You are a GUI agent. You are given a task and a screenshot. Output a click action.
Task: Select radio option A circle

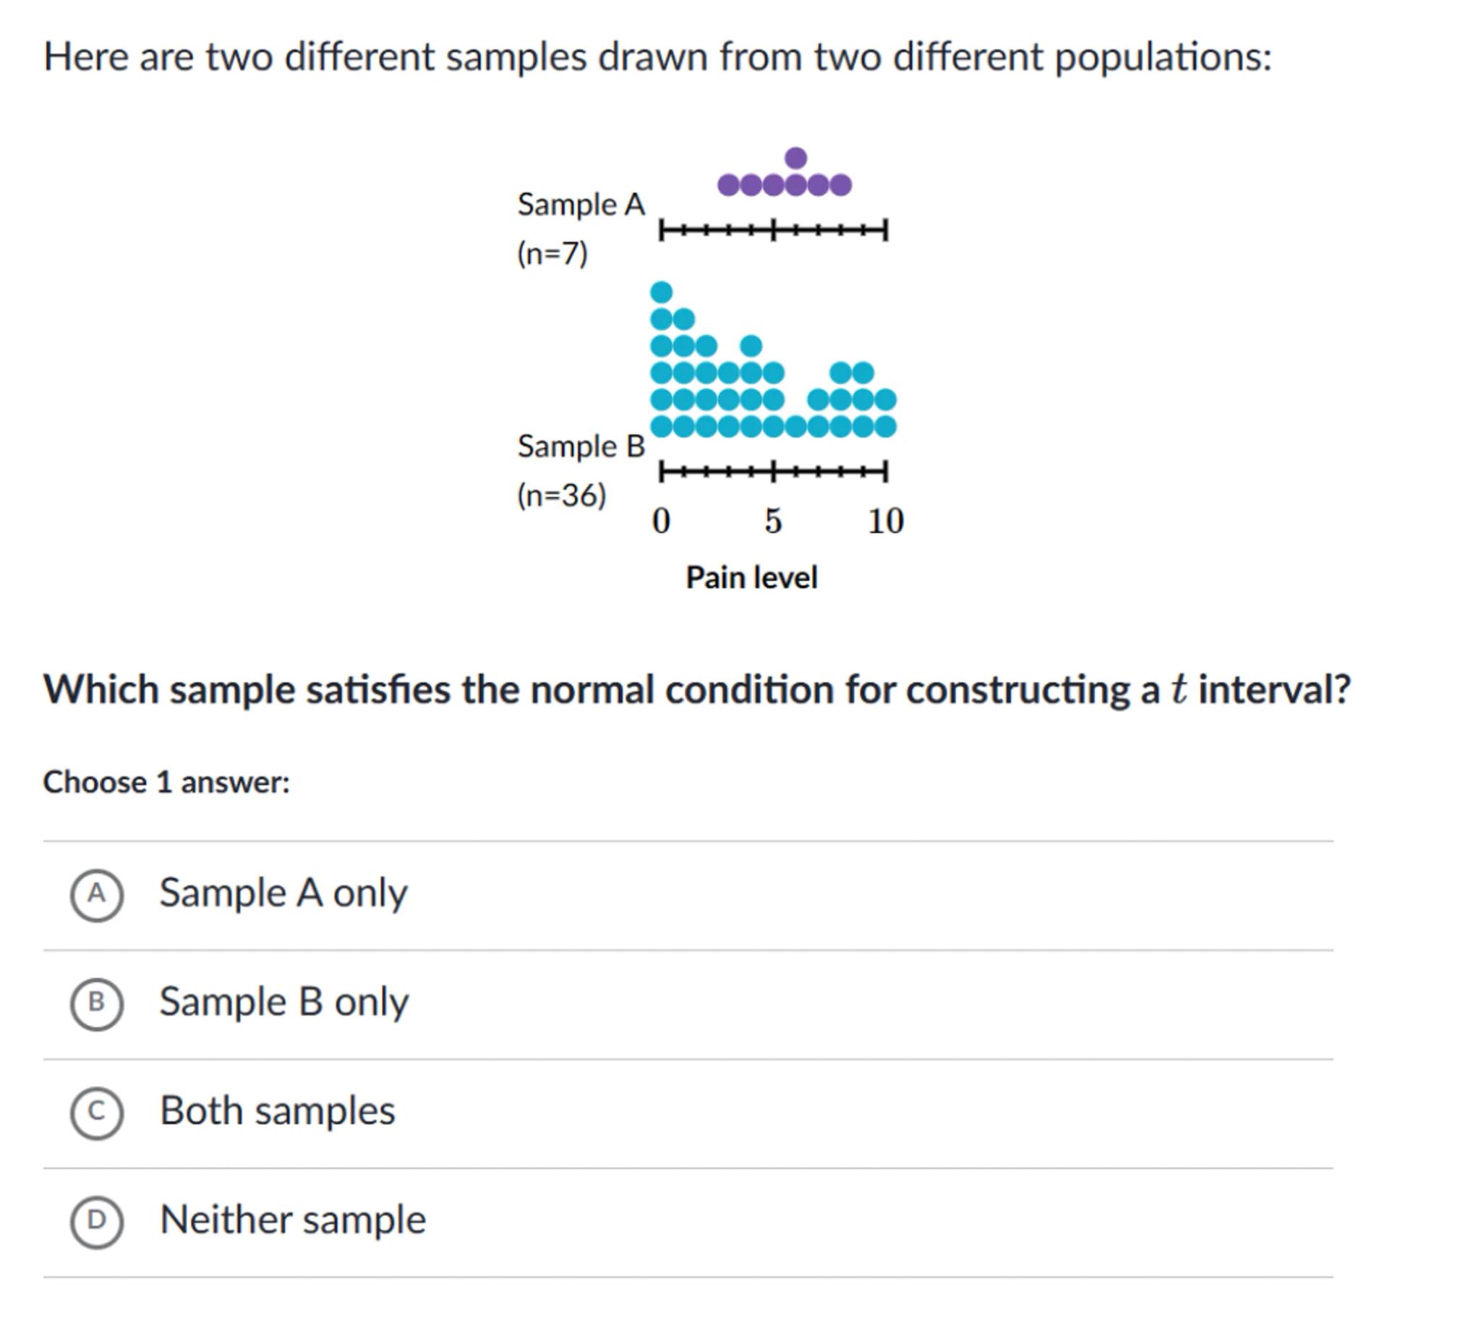pos(96,896)
